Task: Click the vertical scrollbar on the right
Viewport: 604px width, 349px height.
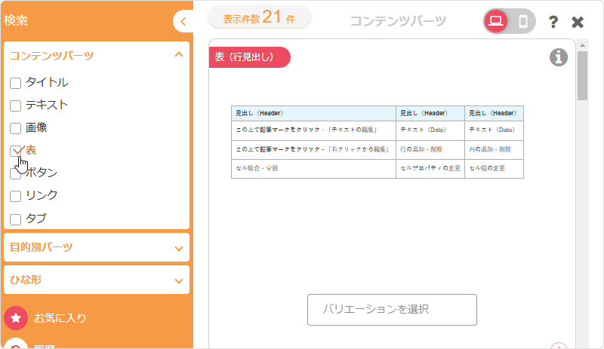Action: click(x=582, y=75)
